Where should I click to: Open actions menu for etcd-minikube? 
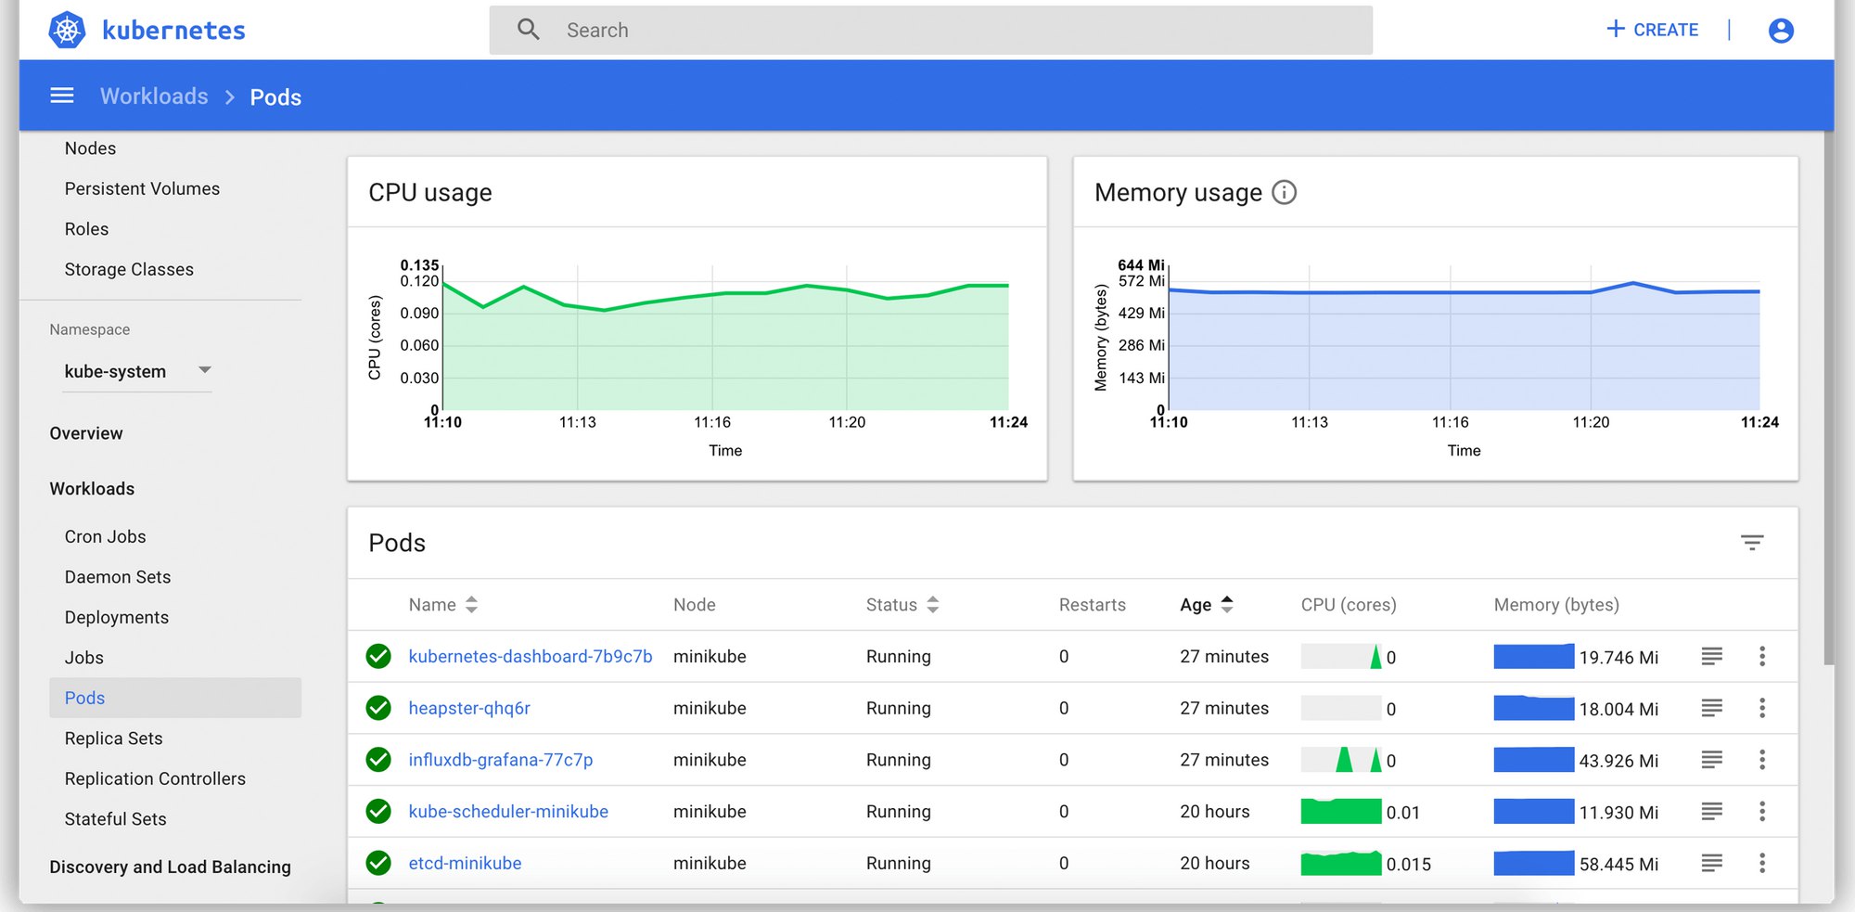pos(1762,863)
